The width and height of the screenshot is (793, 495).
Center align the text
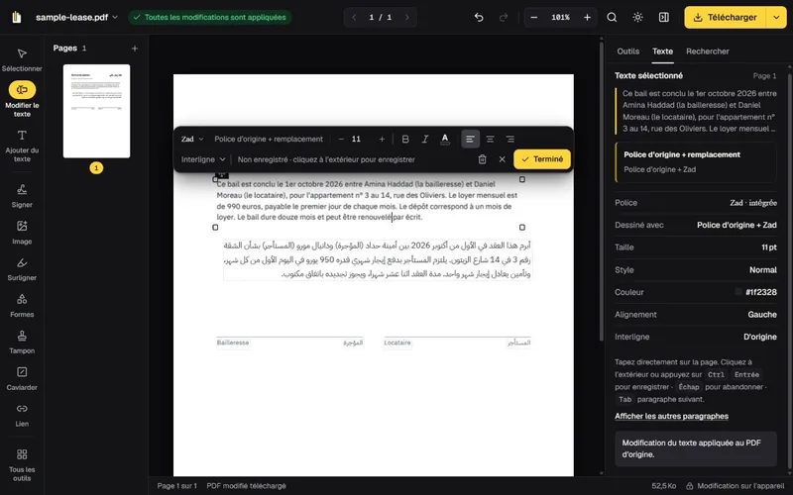pos(490,139)
